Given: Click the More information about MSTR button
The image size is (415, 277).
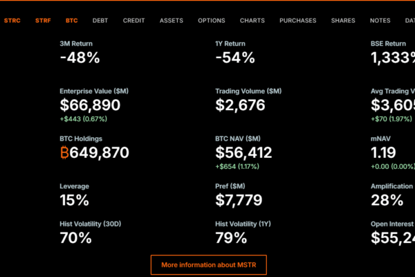Looking at the screenshot, I should pos(208,265).
